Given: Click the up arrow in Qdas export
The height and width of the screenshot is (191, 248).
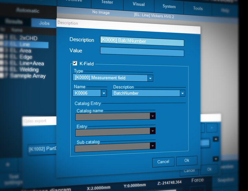Looking at the screenshot, I should 216,139.
